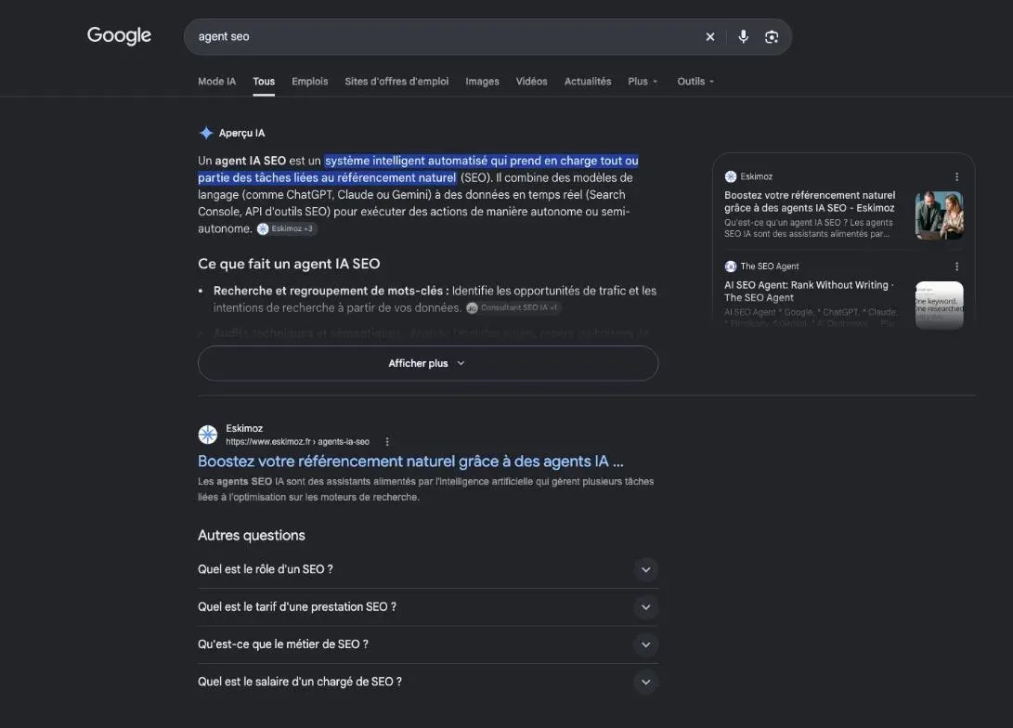Click the highlighted text "système intelligent automatisé"
The width and height of the screenshot is (1013, 728).
click(x=406, y=161)
